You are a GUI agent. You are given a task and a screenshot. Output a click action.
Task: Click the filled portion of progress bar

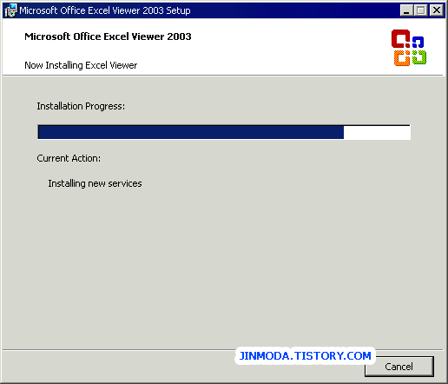[191, 132]
